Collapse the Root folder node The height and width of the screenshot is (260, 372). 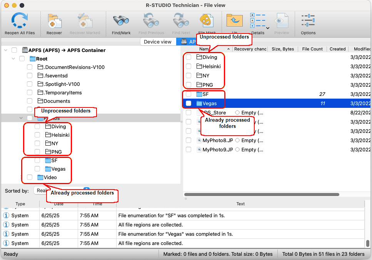click(13, 59)
